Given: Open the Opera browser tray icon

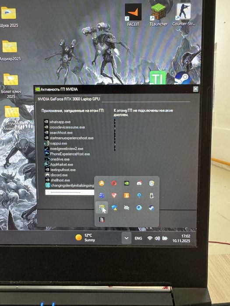Looking at the screenshot, I should (114, 183).
